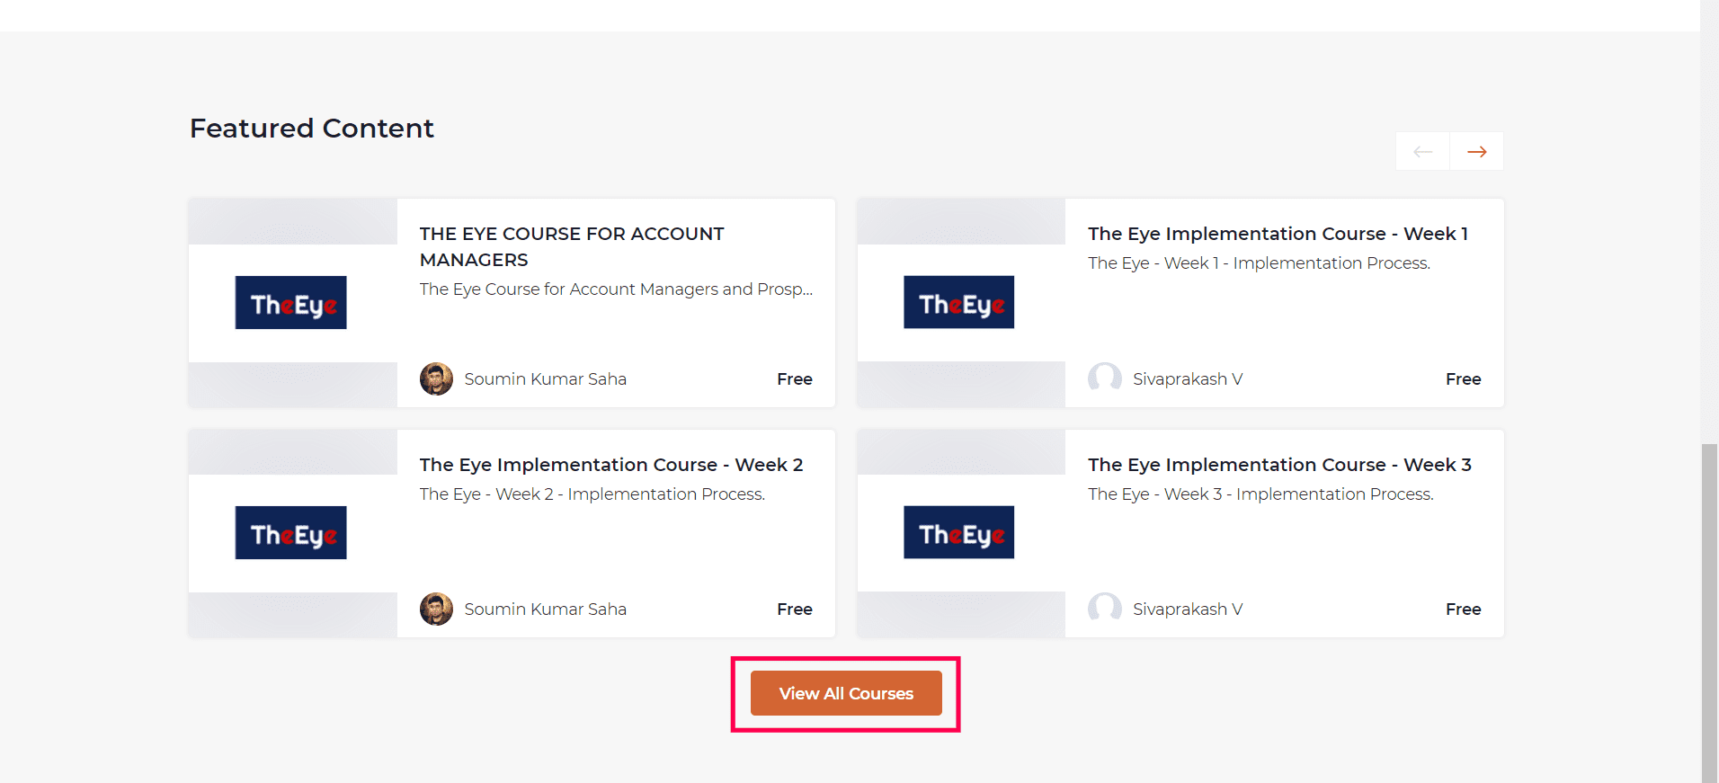Click TheEye logo thumbnail for Week 3 course

coord(959,533)
